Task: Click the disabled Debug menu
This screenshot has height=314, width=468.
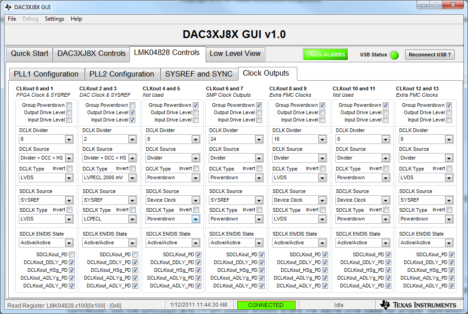Action: [30, 19]
